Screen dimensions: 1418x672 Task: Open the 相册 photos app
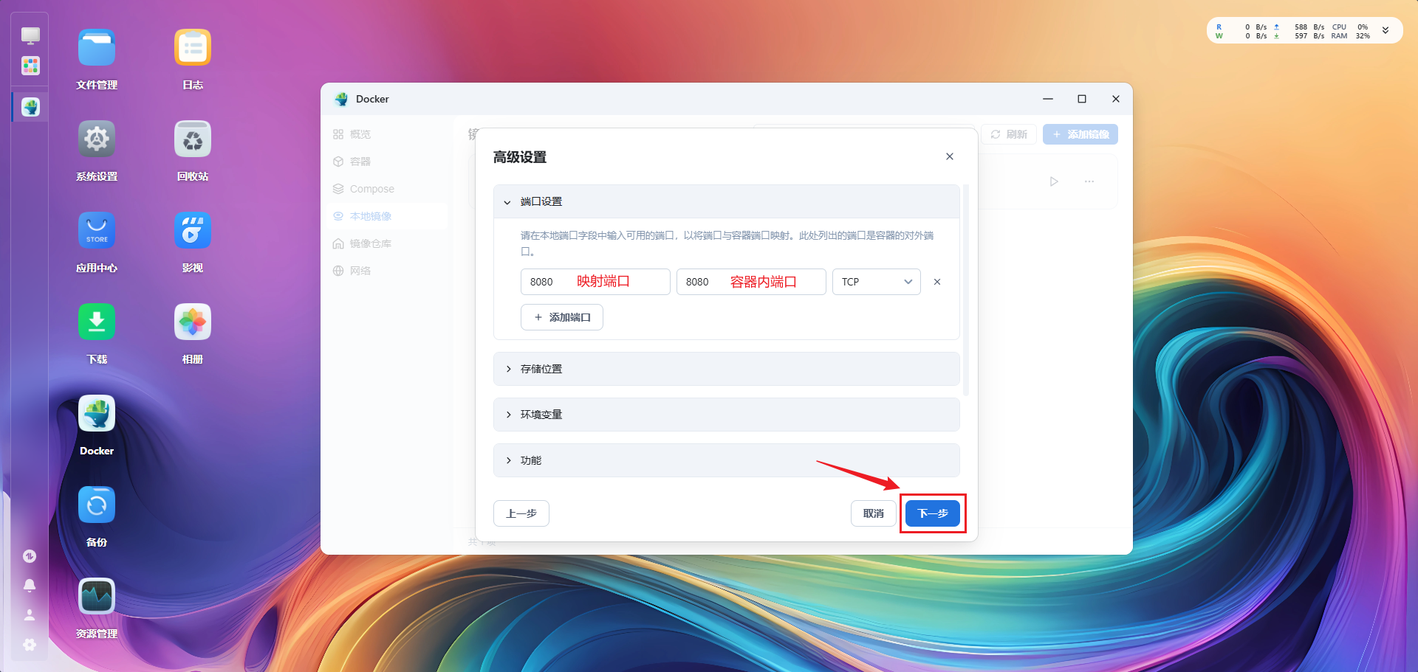coord(193,322)
